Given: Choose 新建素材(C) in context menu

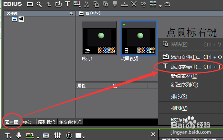Looking at the screenshot, I should point(191,76).
